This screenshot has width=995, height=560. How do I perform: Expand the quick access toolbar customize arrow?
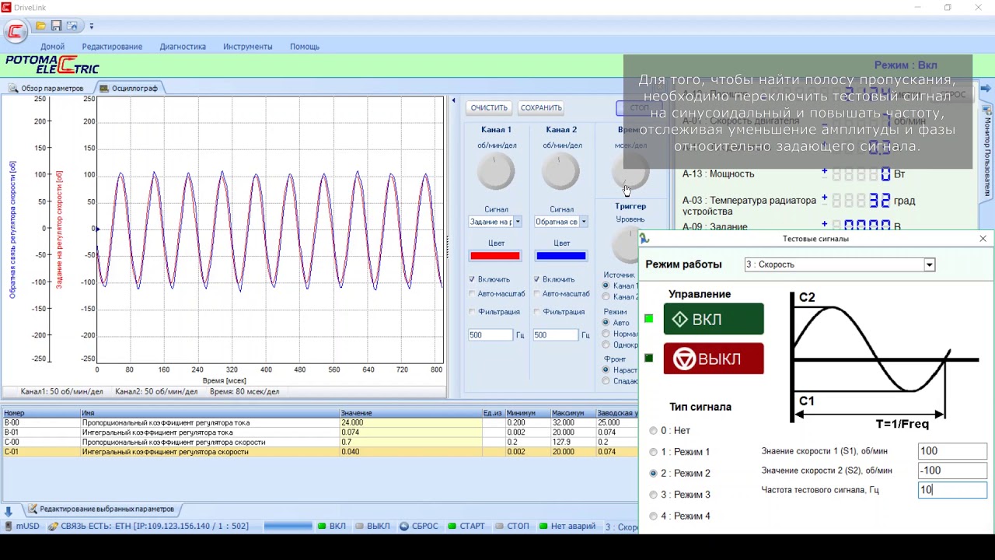[91, 26]
